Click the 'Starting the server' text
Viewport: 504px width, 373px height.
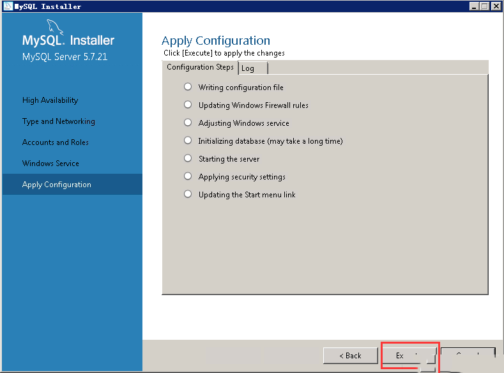[229, 159]
